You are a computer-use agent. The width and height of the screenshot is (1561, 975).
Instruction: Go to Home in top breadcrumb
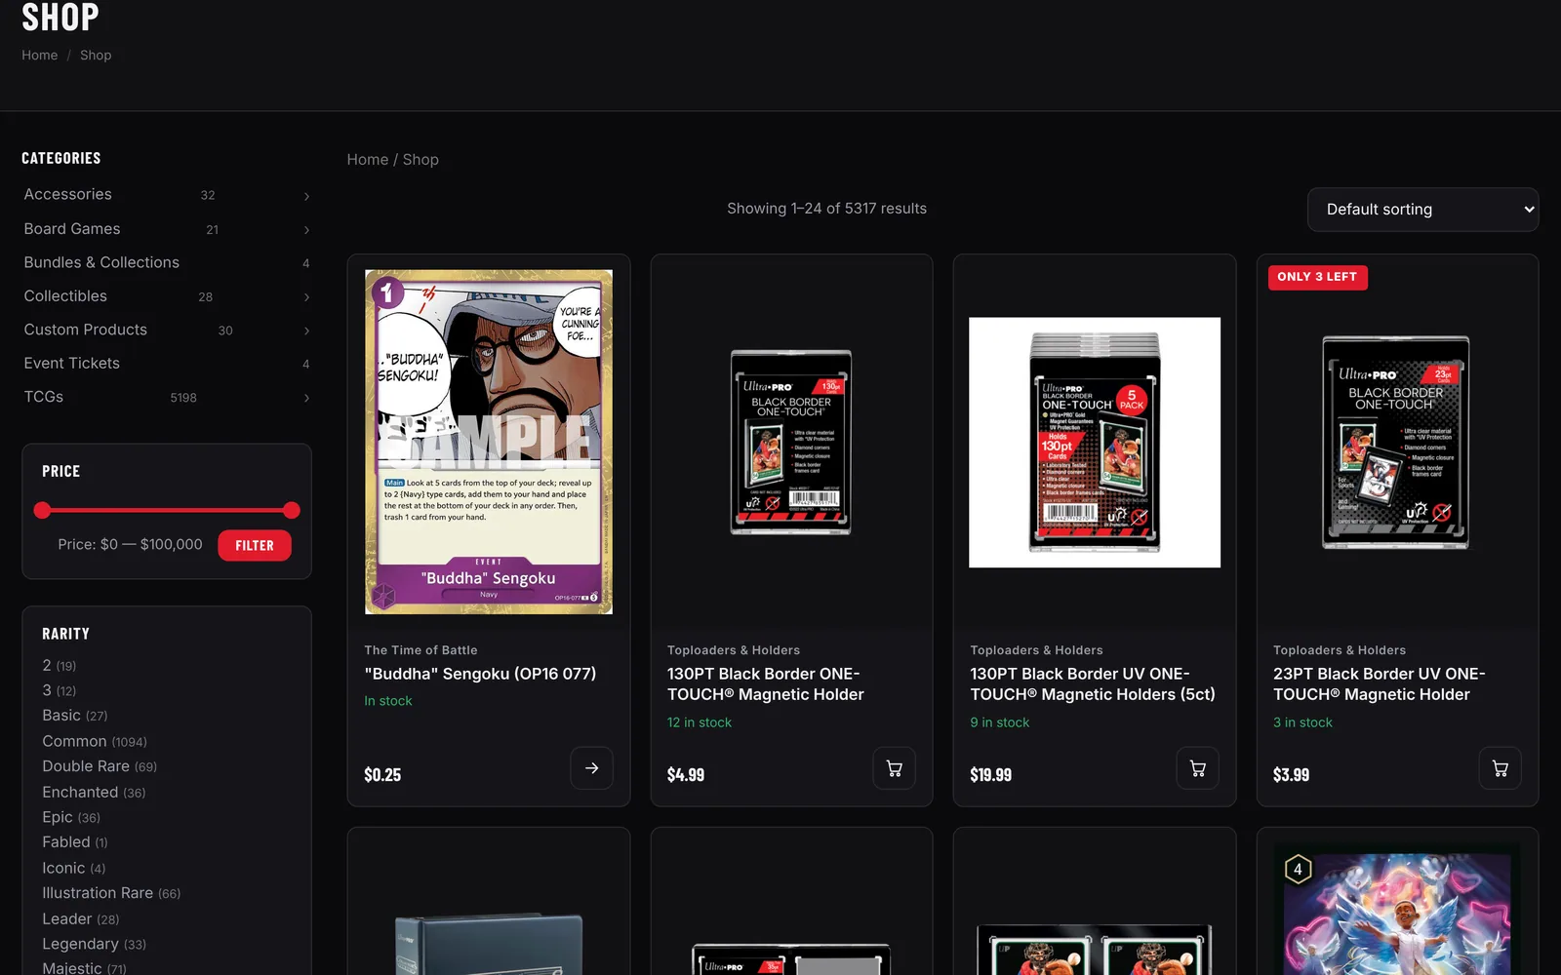point(40,56)
